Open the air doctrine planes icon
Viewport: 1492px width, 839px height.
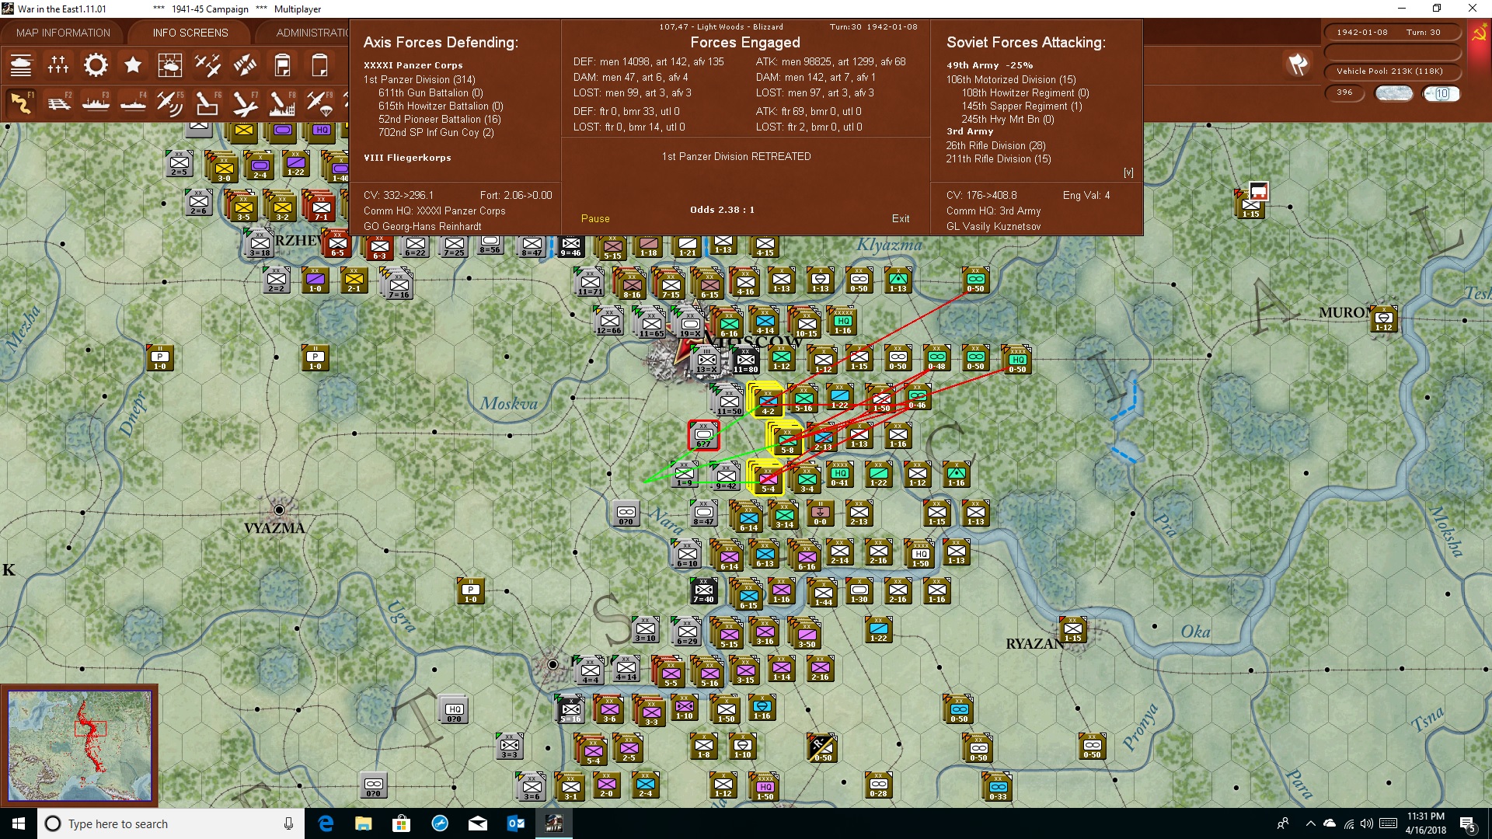[207, 65]
